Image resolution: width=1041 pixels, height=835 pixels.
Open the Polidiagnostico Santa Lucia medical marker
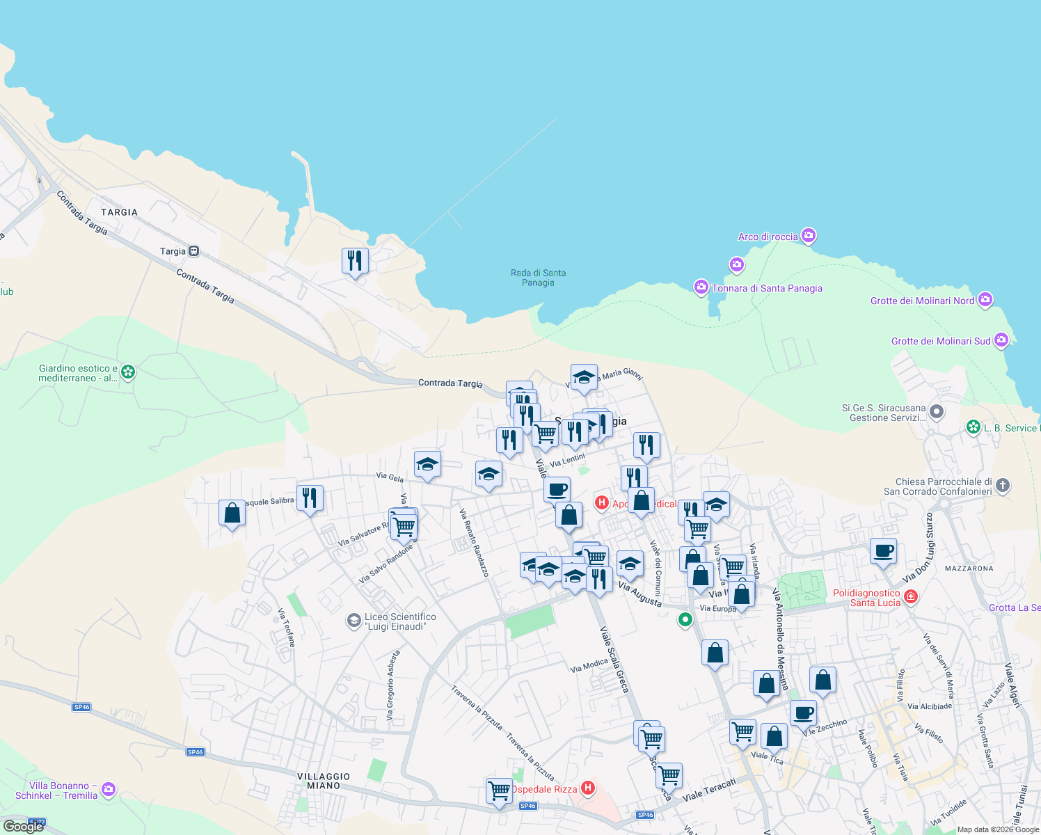click(912, 596)
